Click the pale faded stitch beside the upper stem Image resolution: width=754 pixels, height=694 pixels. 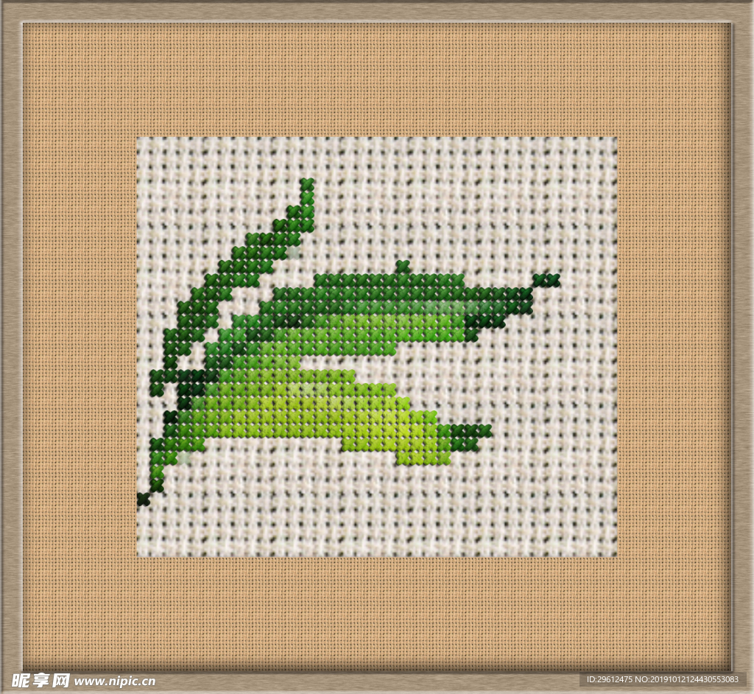coord(294,252)
